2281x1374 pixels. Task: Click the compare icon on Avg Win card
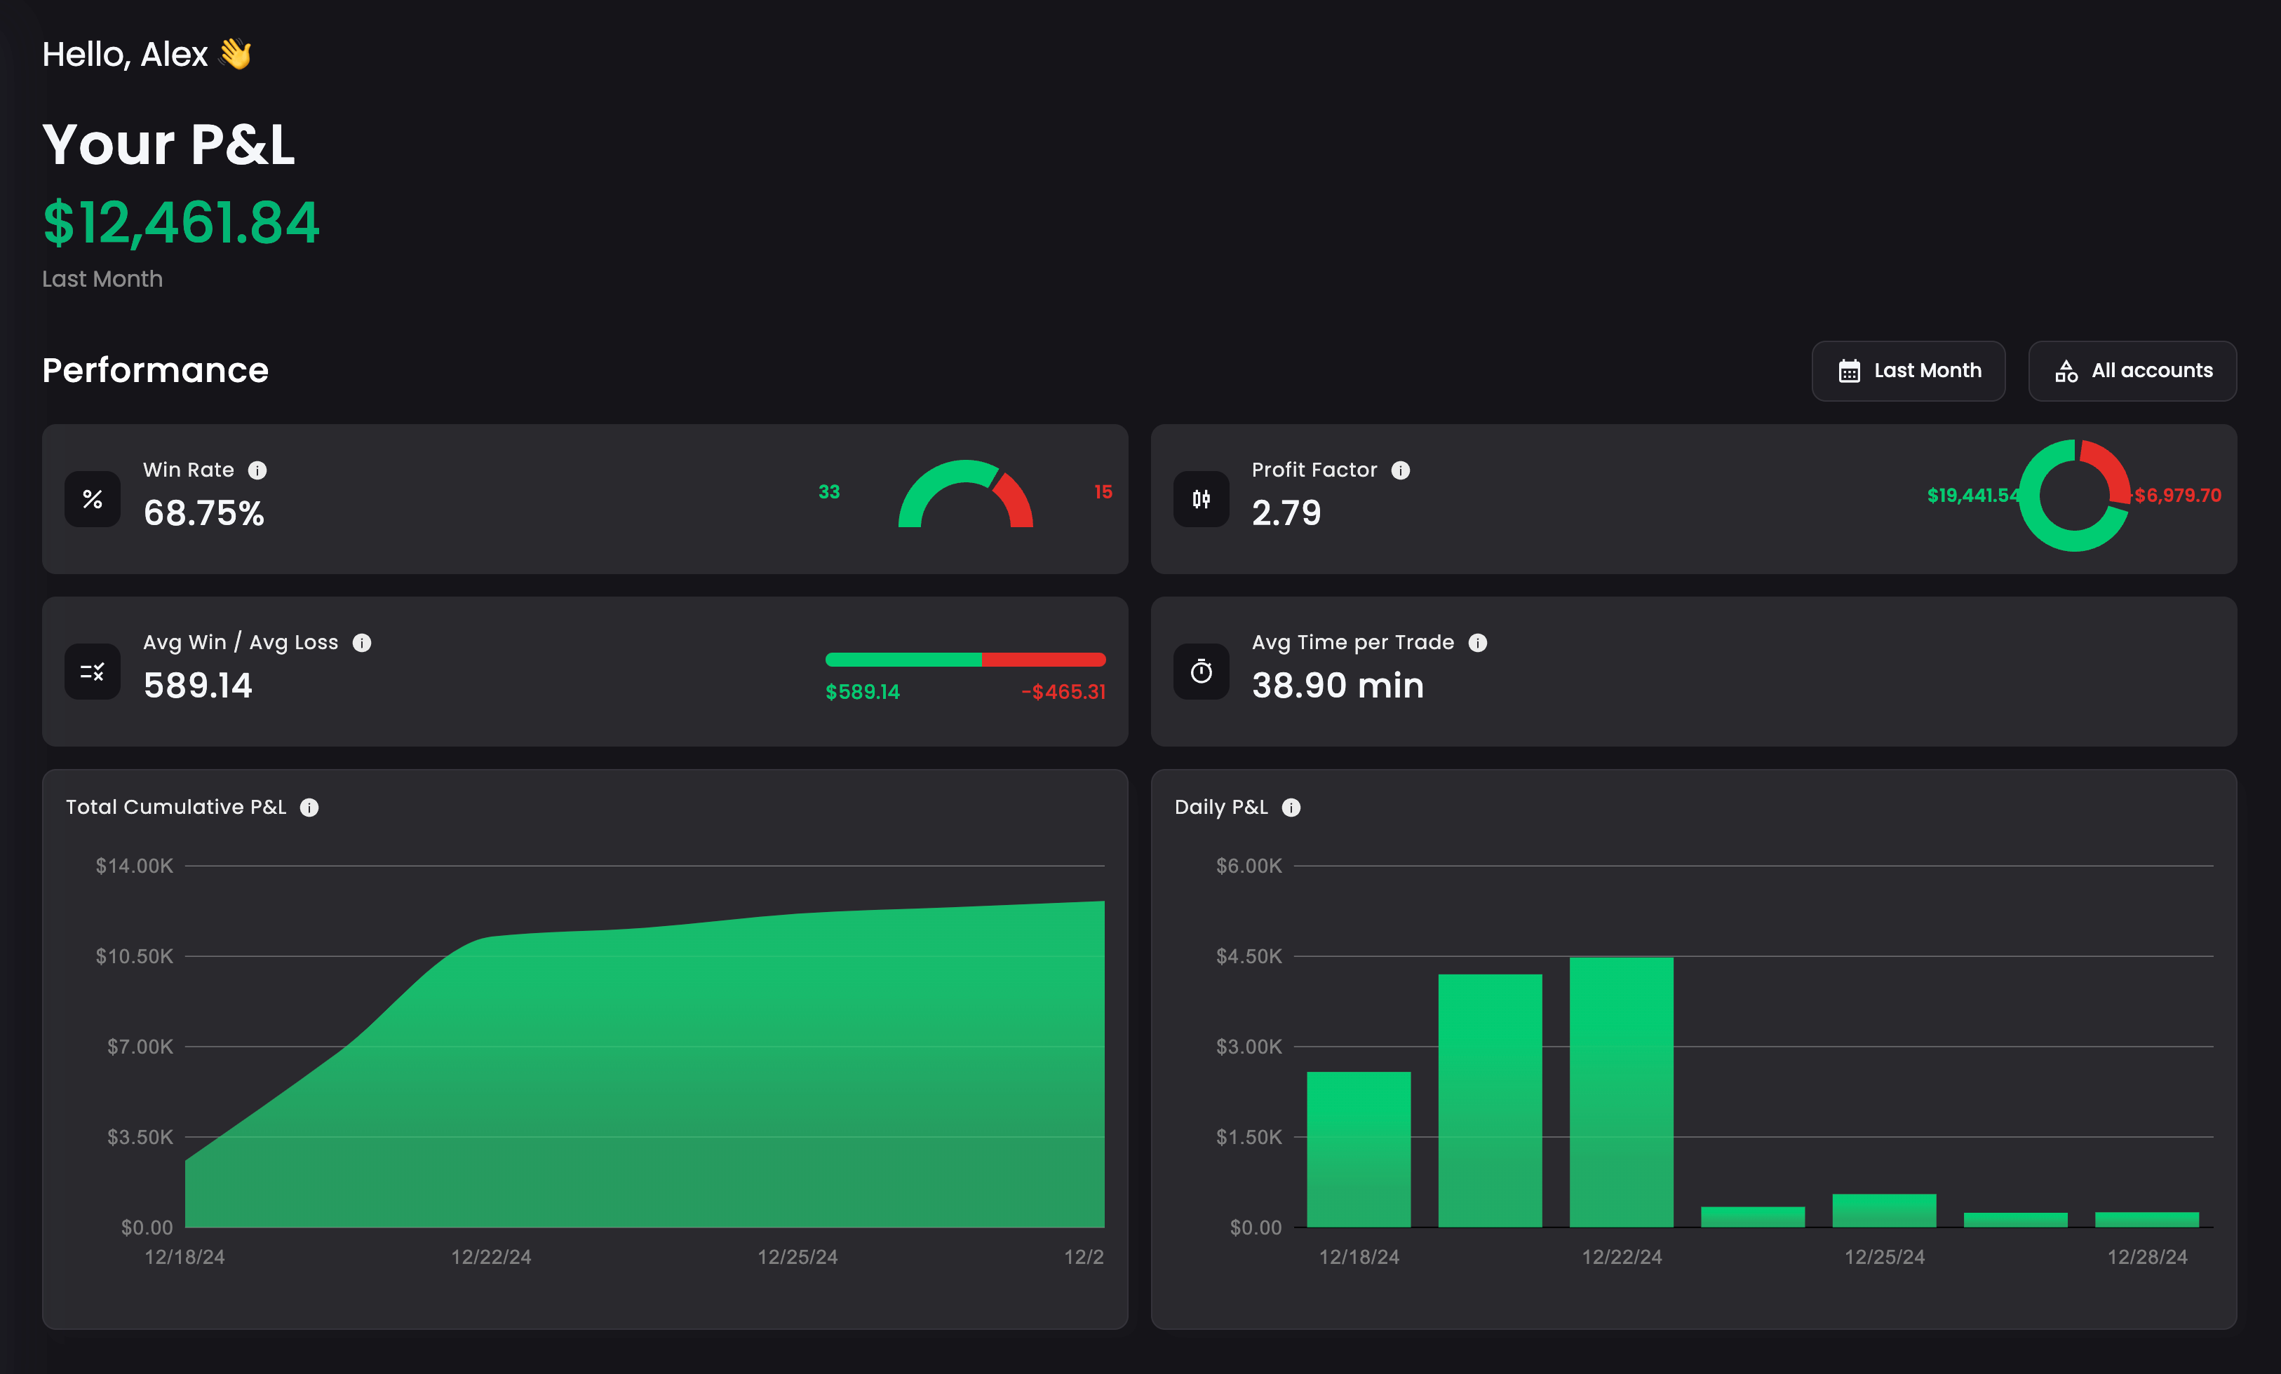click(x=93, y=672)
